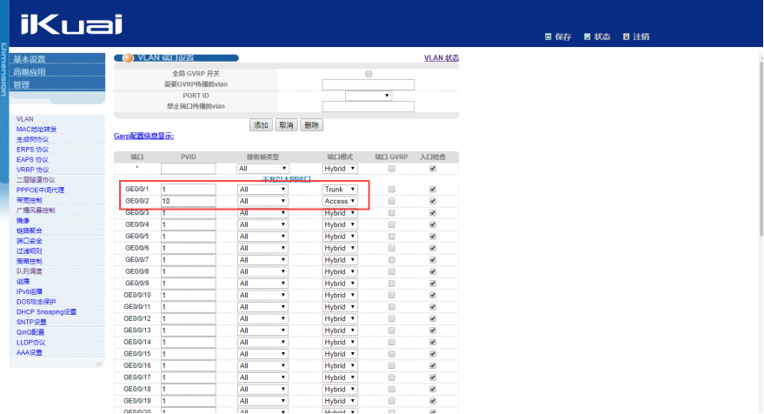Enable 端口 GVRP for wildcard * row
764x414 pixels.
[392, 169]
